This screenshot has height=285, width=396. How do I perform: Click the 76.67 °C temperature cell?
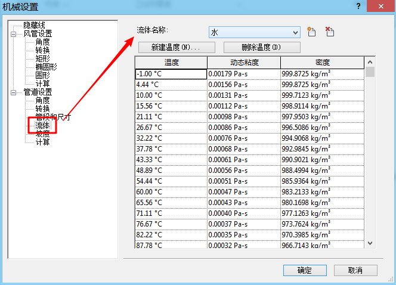click(x=171, y=224)
